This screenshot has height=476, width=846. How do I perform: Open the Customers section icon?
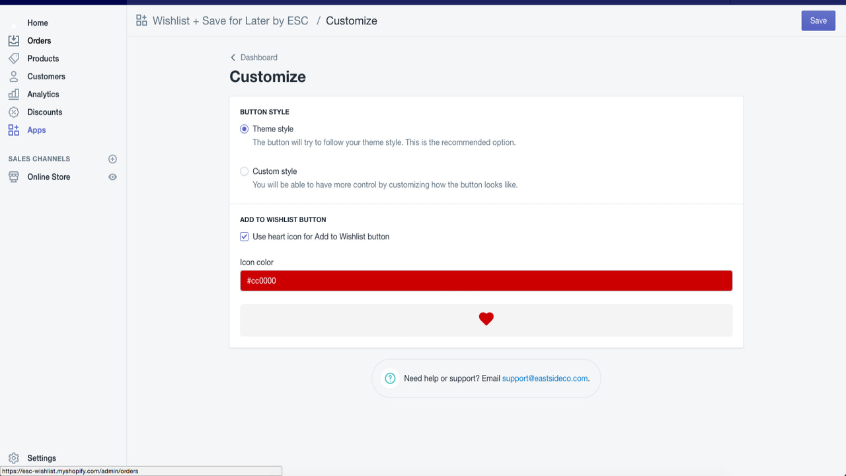tap(13, 76)
